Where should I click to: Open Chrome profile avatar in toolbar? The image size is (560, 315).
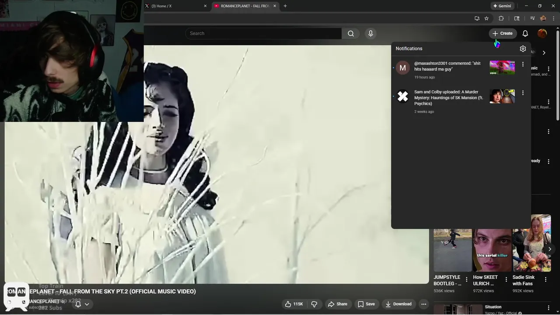pos(543,18)
